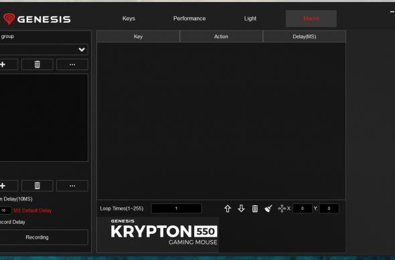Click the default delay value field
Screen dimensions: 395x260
[x=5, y=211]
